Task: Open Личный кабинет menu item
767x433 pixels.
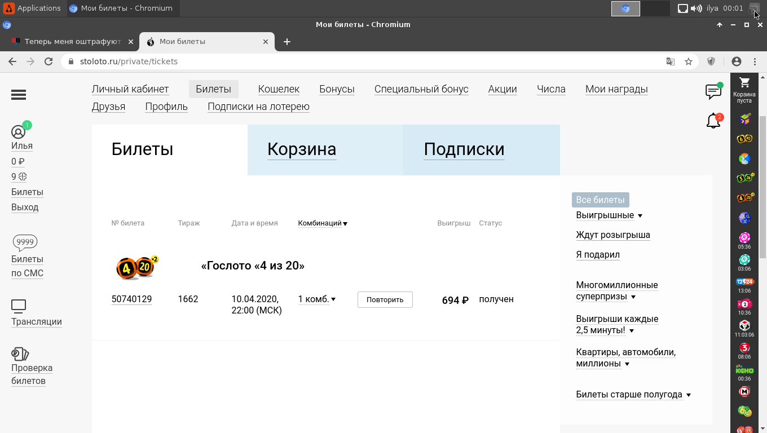Action: tap(130, 89)
